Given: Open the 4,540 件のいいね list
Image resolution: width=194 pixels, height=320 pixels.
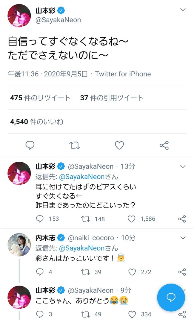Looking at the screenshot, I should click(x=37, y=122).
